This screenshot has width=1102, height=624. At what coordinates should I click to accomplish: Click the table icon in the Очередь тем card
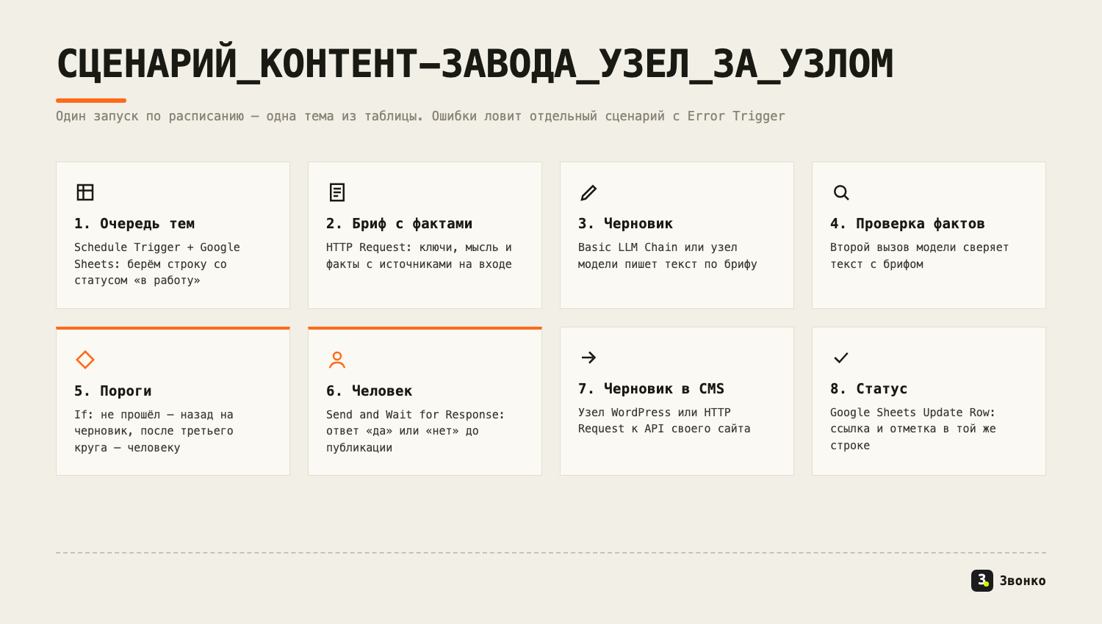tap(85, 192)
